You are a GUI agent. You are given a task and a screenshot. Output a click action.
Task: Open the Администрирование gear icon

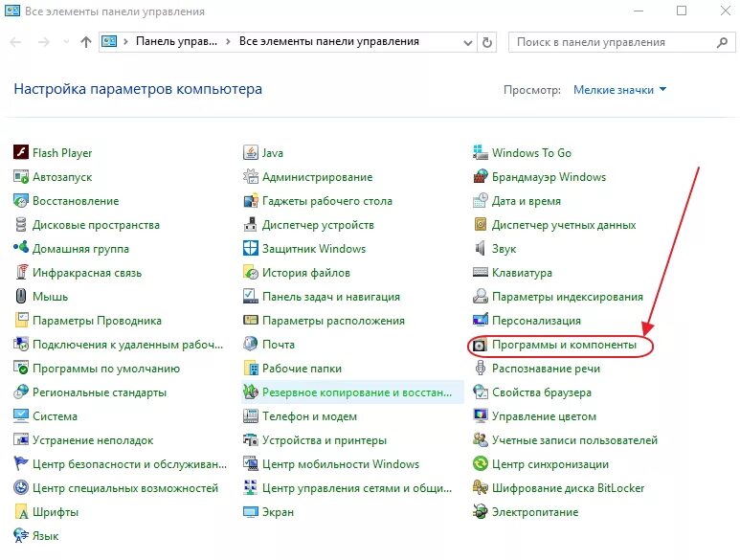tap(251, 177)
